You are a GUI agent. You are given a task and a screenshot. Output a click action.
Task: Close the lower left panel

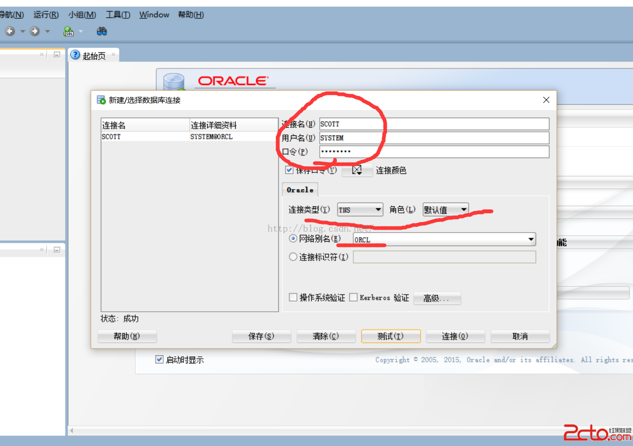click(42, 249)
